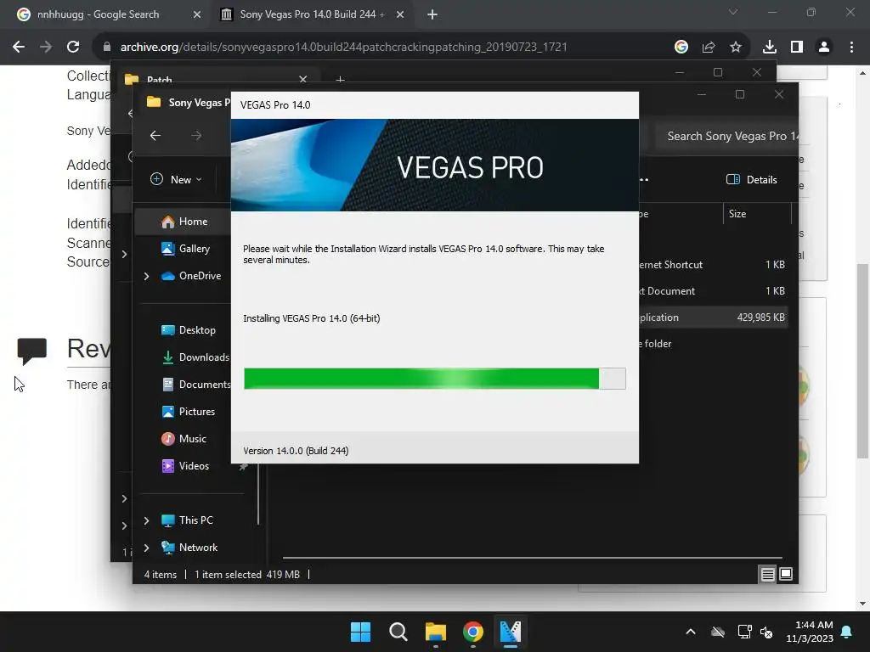Click the Google icon in the address bar

(x=681, y=48)
